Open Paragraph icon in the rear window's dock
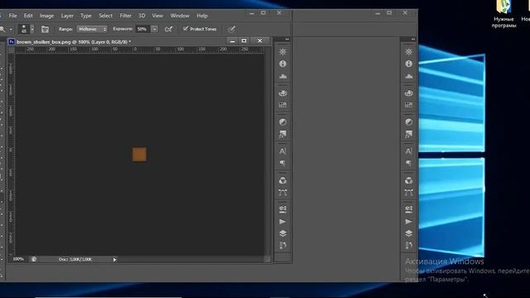The width and height of the screenshot is (530, 298). [x=408, y=163]
